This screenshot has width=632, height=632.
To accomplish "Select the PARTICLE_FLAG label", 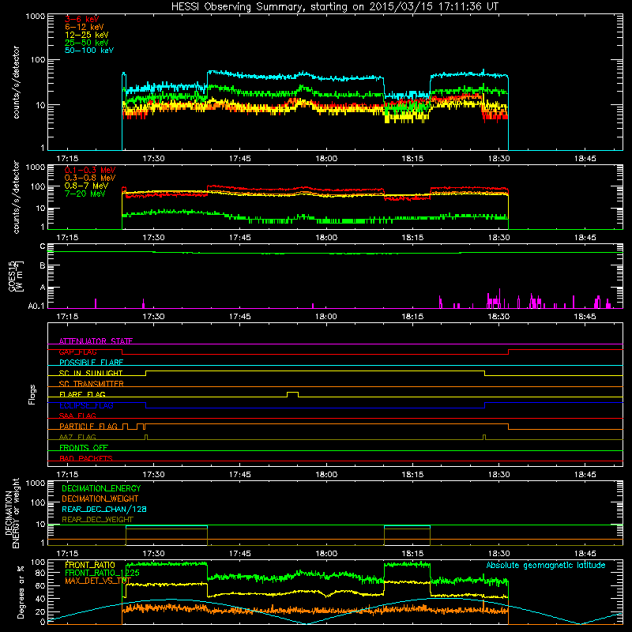I will pyautogui.click(x=88, y=426).
